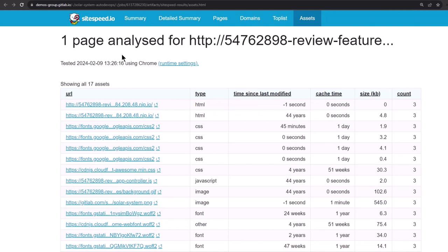Screen dimensions: 448x252
Task: Open the gitlab solar-system.png link
Action: [109, 203]
